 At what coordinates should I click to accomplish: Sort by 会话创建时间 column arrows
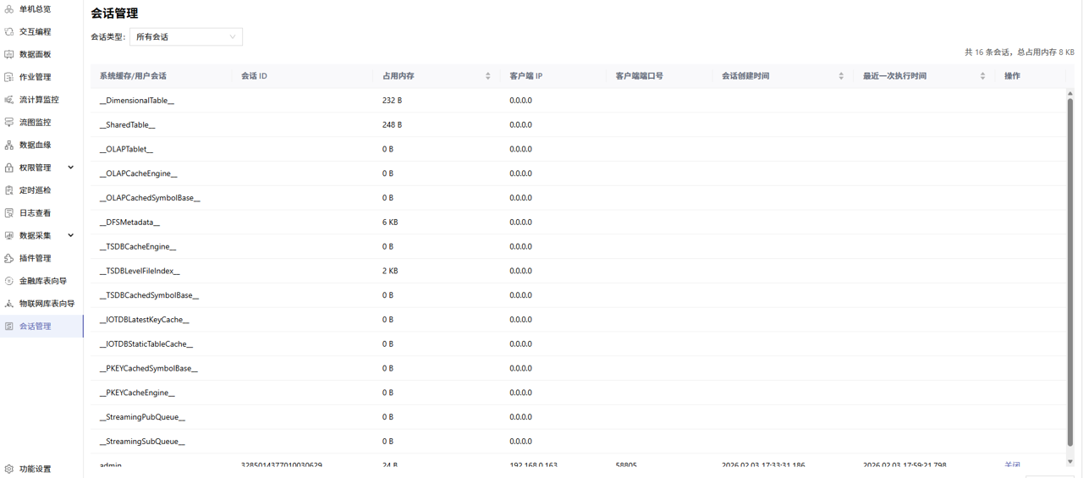tap(840, 76)
